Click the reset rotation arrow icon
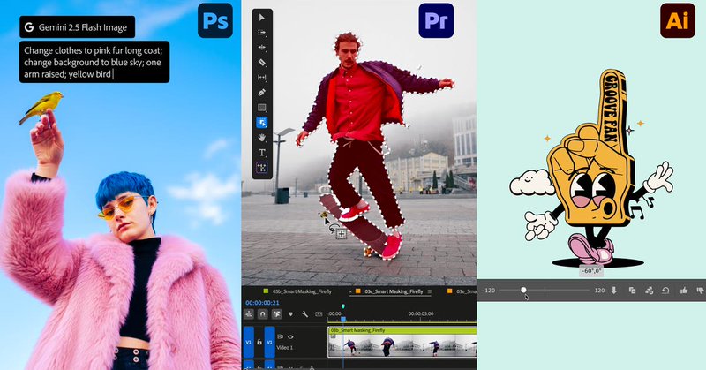The height and width of the screenshot is (370, 706). click(x=665, y=291)
